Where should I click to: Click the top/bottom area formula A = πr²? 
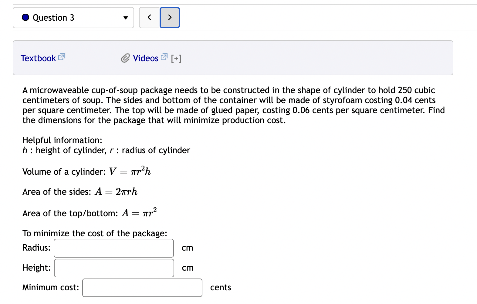(x=139, y=213)
